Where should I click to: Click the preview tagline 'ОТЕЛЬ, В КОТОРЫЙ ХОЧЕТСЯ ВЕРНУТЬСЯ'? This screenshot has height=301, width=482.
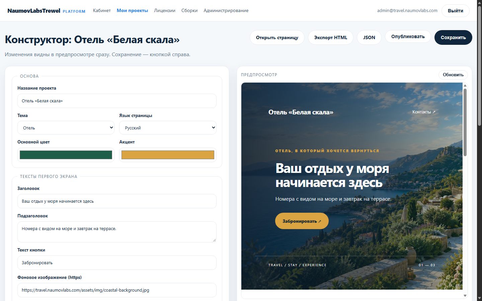tap(327, 151)
